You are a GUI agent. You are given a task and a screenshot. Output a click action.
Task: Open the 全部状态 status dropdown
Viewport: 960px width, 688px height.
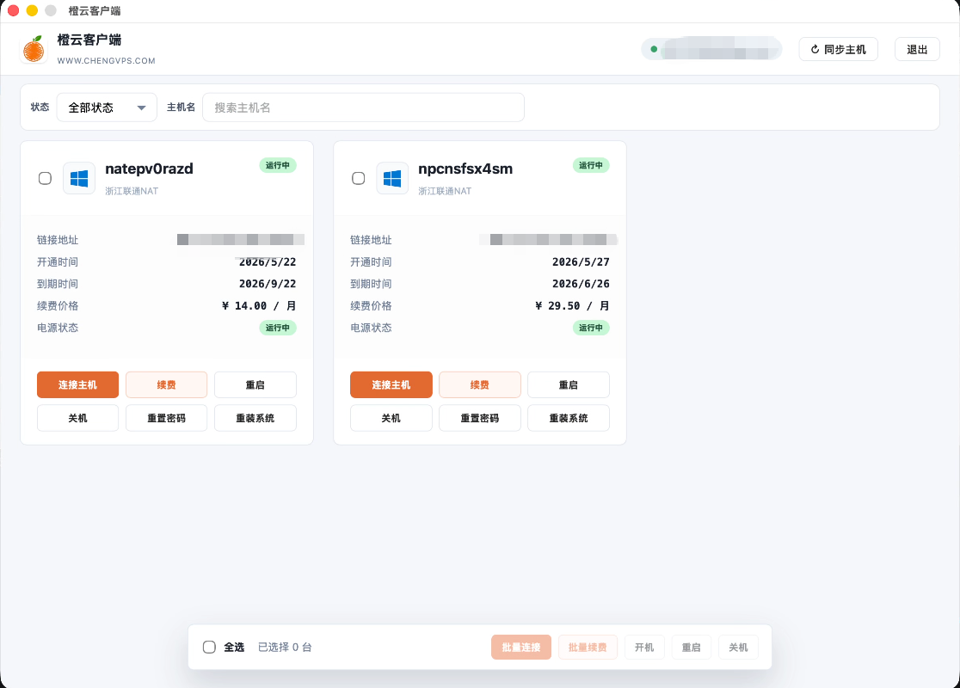tap(107, 107)
